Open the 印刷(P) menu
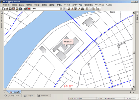The width and height of the screenshot is (139, 100). tap(29, 5)
